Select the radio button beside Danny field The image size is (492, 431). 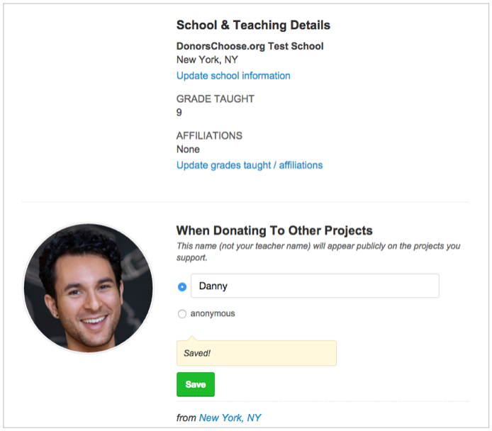pyautogui.click(x=182, y=286)
